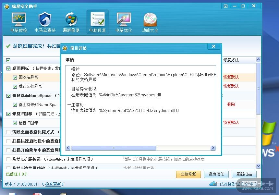The width and height of the screenshot is (279, 195).
Task: Open the 木马云查杀 shield icon
Action: click(x=45, y=22)
